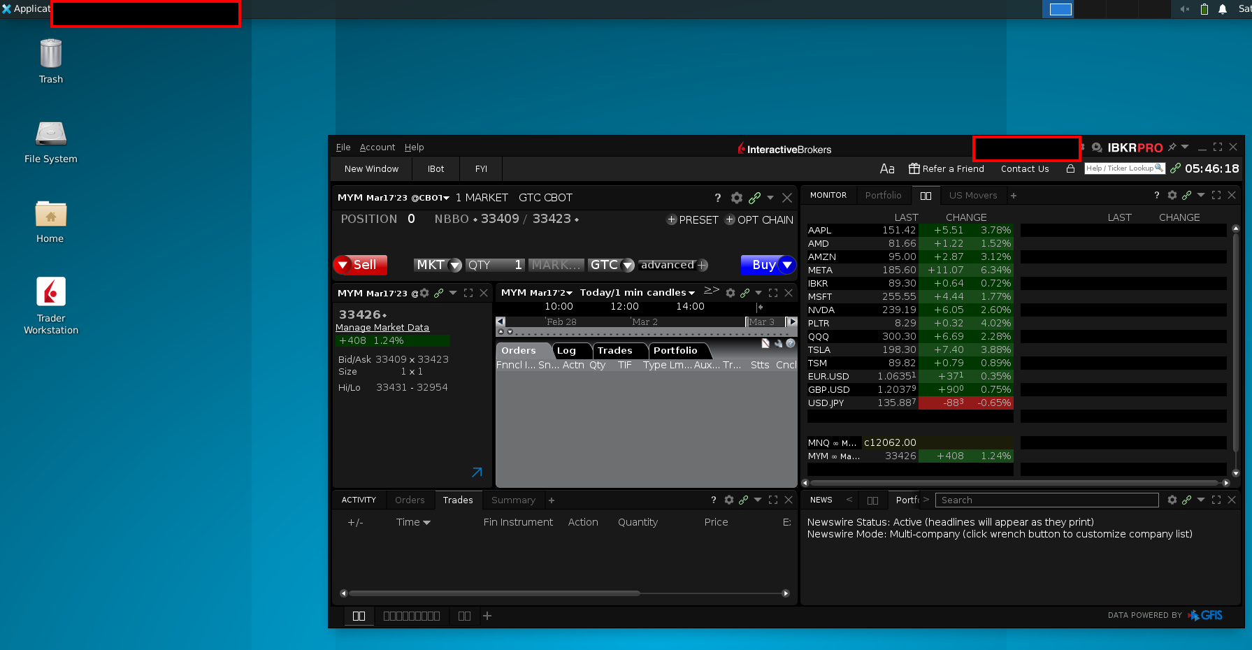Screen dimensions: 1252x650
Task: Click the green link icon beside clock
Action: 1175,168
